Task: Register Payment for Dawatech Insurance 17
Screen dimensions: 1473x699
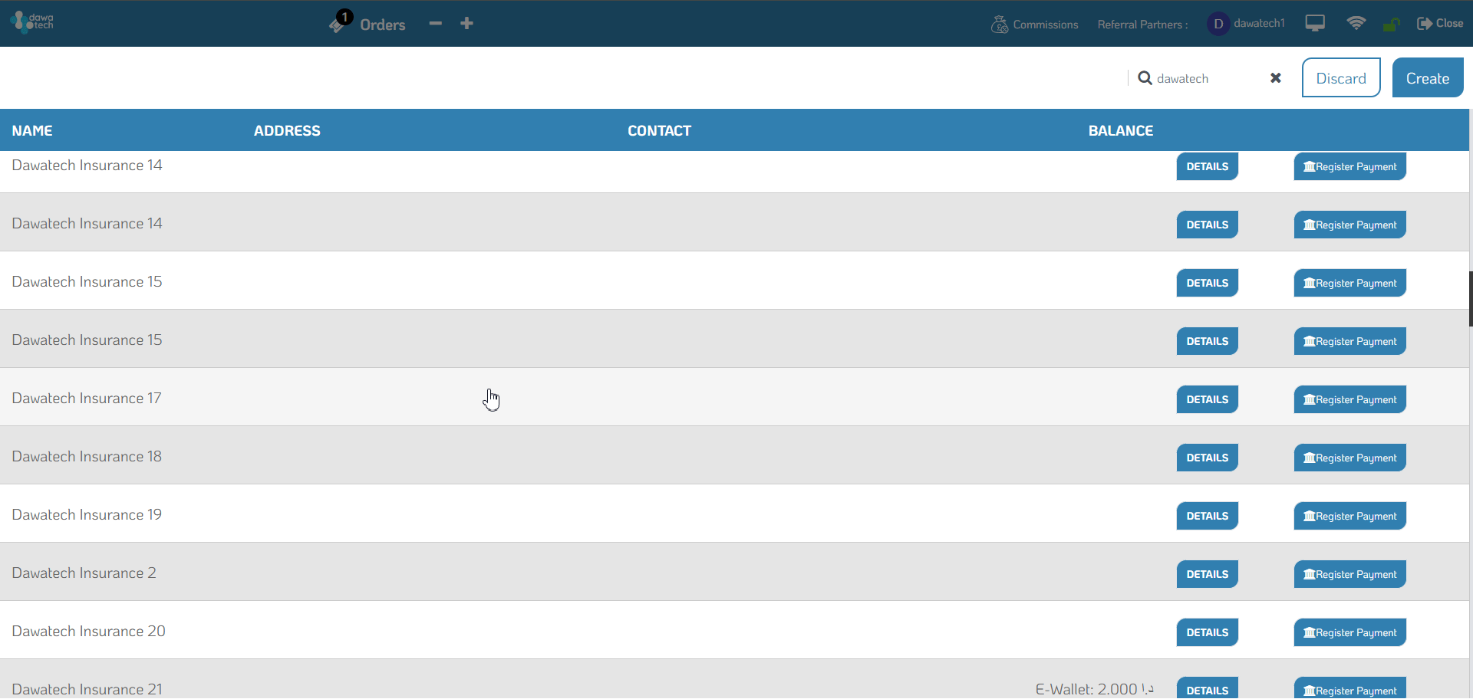Action: [x=1350, y=399]
